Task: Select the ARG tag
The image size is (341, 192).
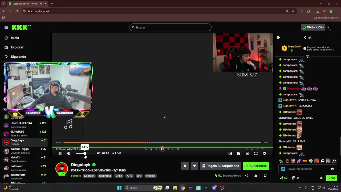Action: tap(130, 176)
